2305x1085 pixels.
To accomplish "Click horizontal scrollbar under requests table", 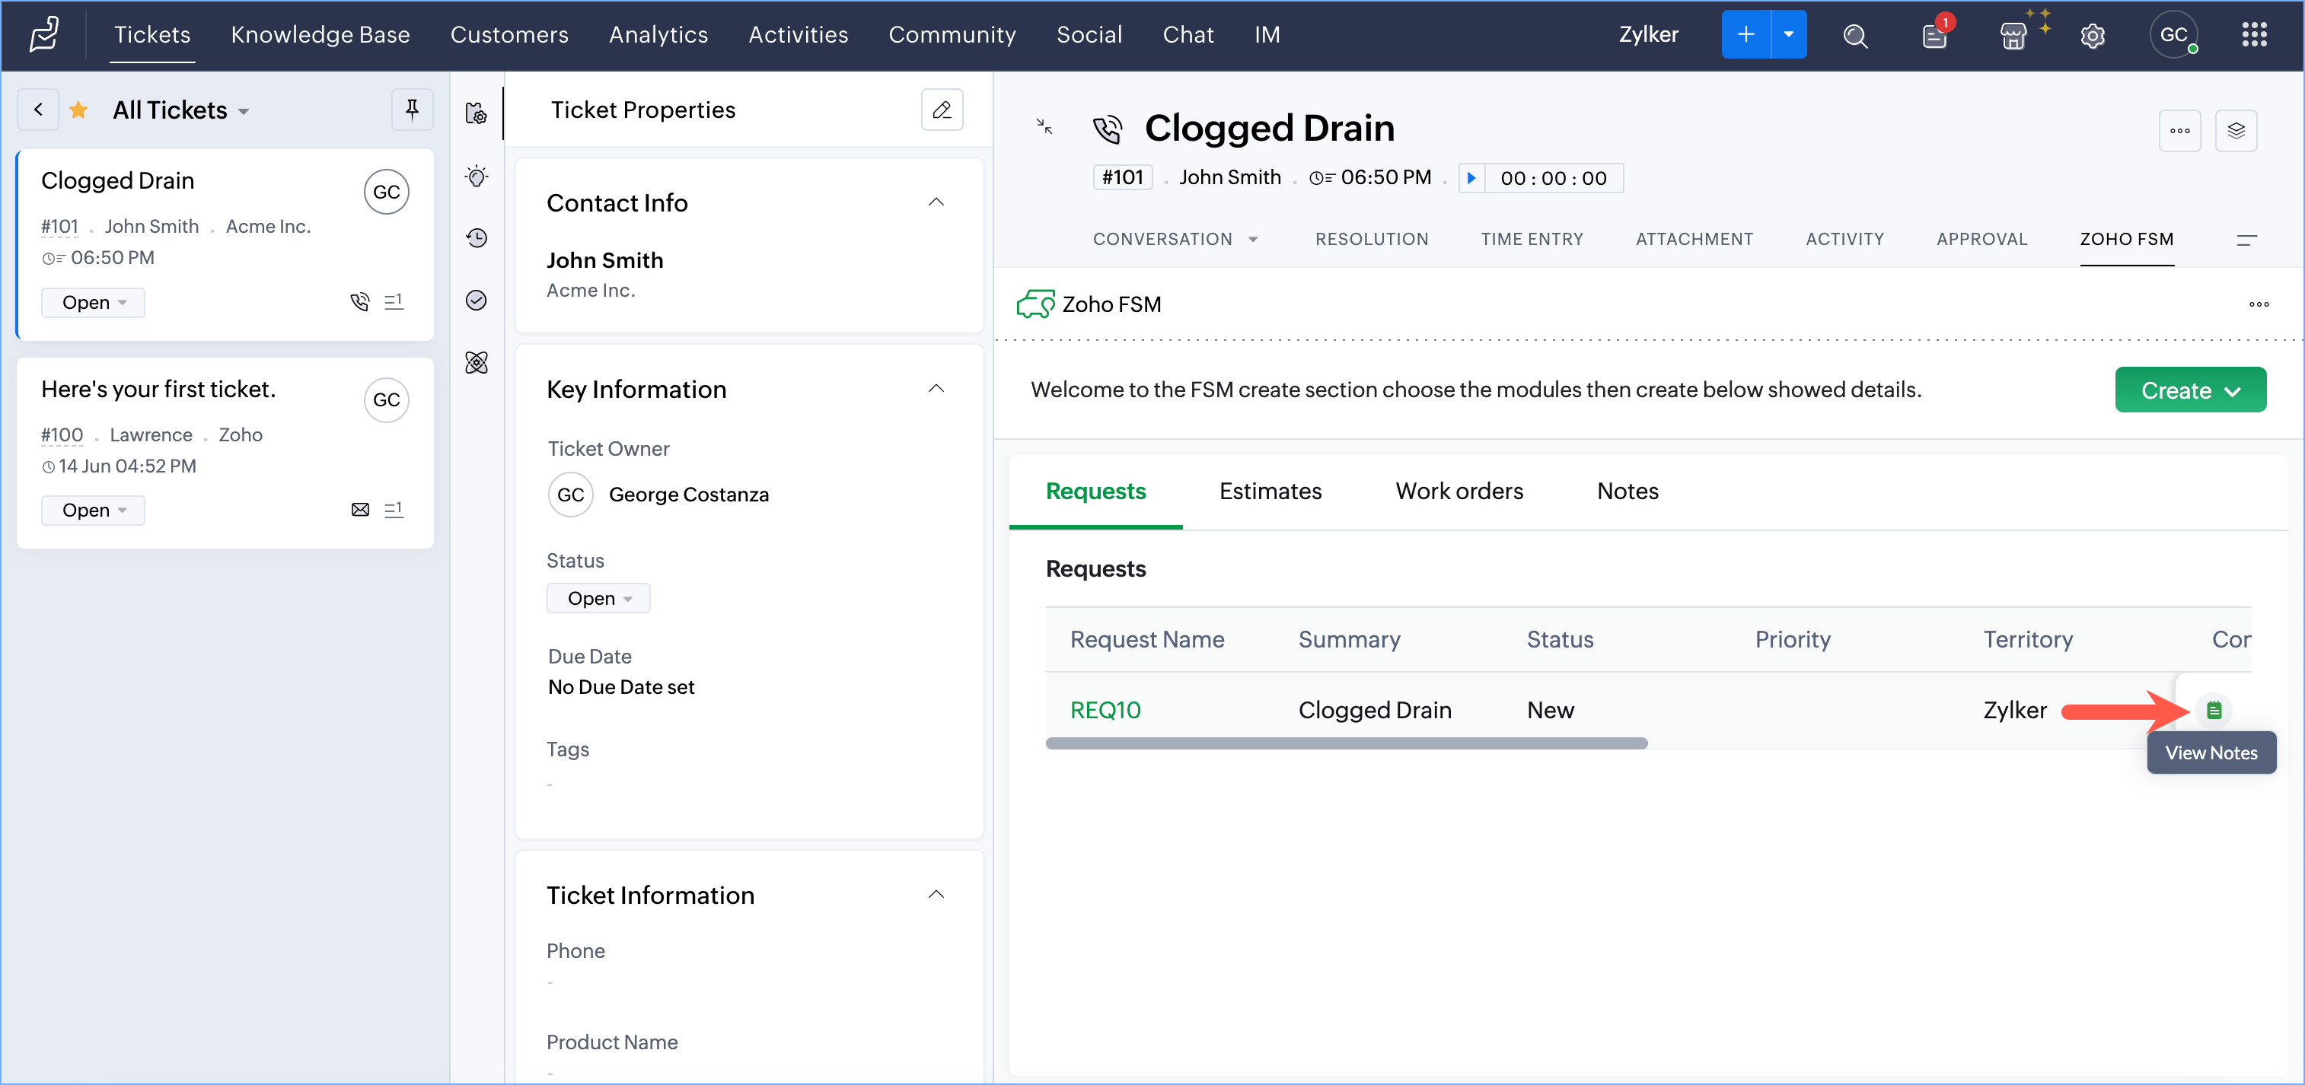I will tap(1346, 743).
